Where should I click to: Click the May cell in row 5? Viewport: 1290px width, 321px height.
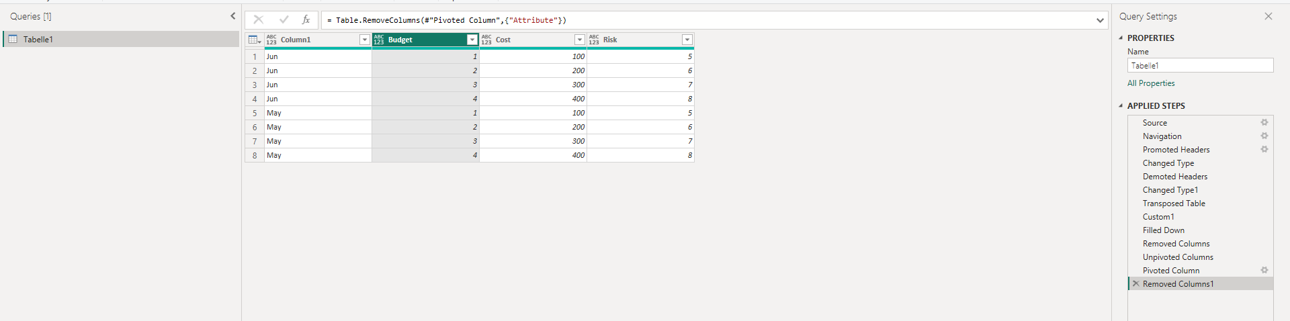pos(318,113)
